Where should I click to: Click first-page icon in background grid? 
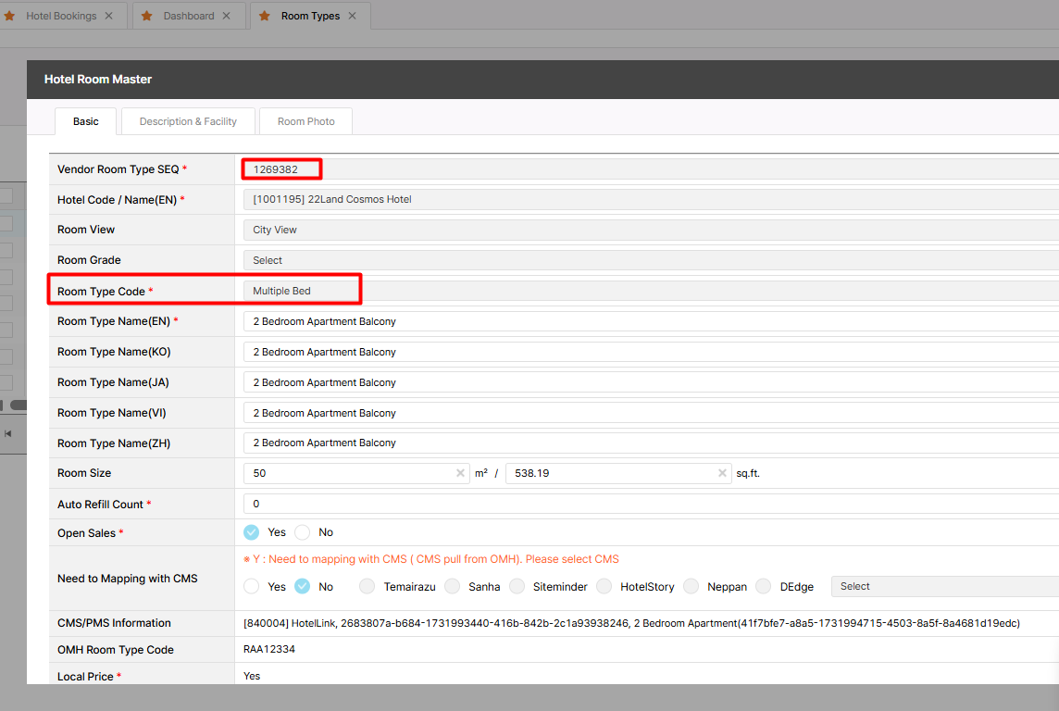[7, 433]
